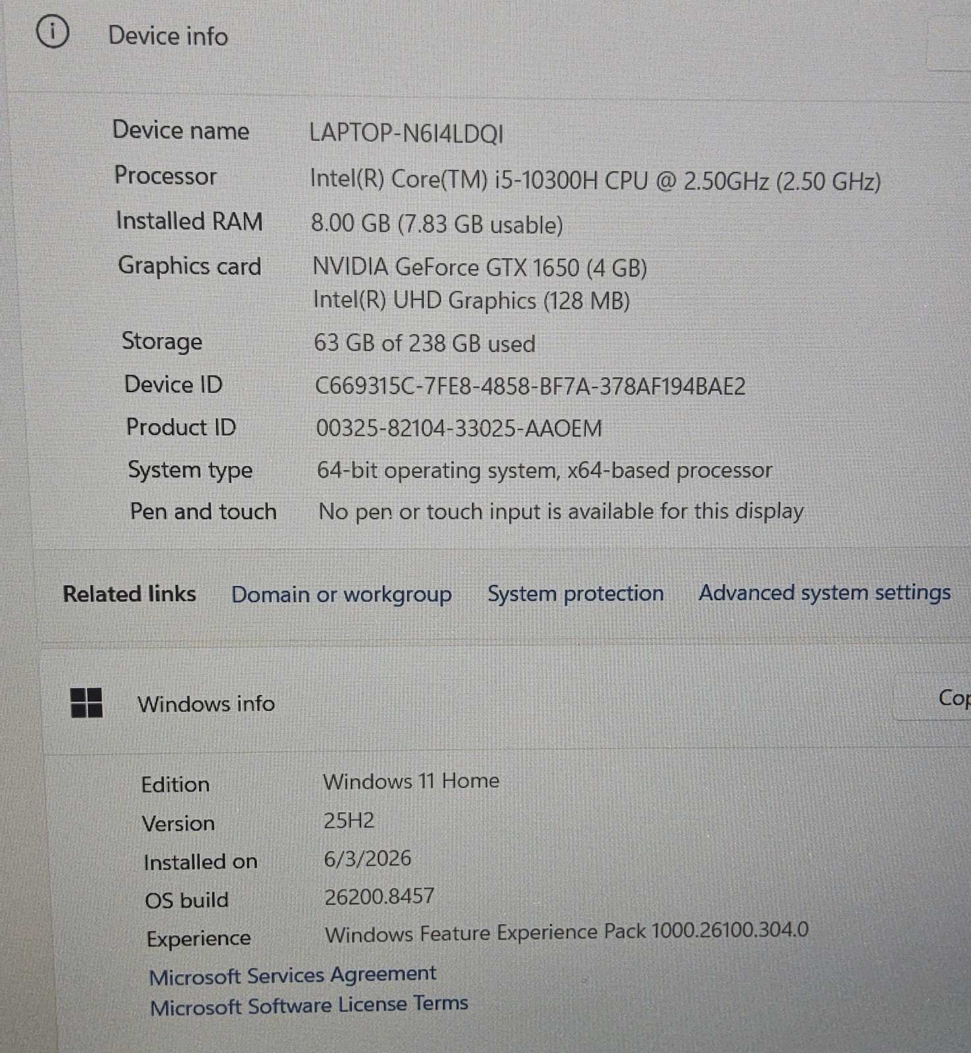Click the OS build label
This screenshot has width=971, height=1053.
pyautogui.click(x=187, y=900)
